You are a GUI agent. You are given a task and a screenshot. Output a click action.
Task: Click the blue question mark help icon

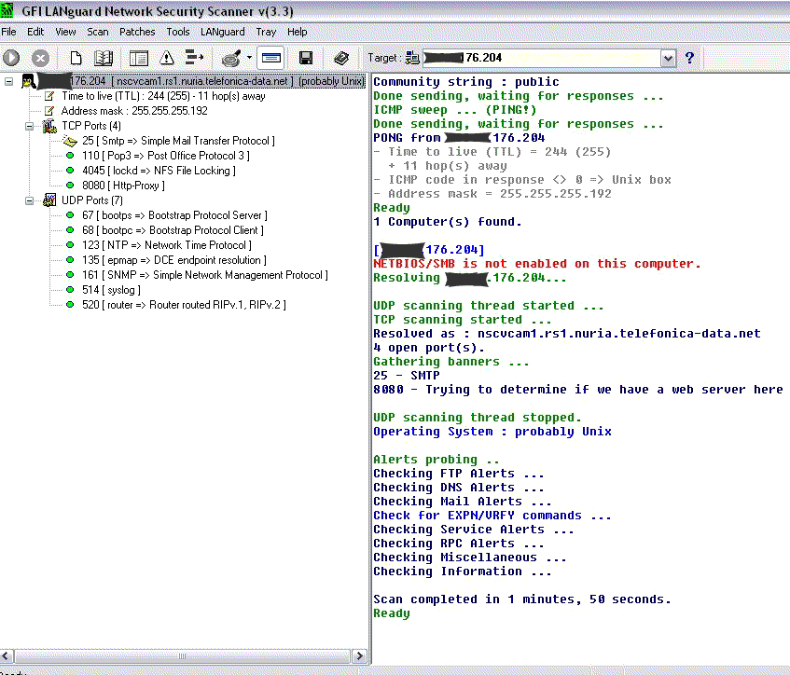(x=690, y=58)
